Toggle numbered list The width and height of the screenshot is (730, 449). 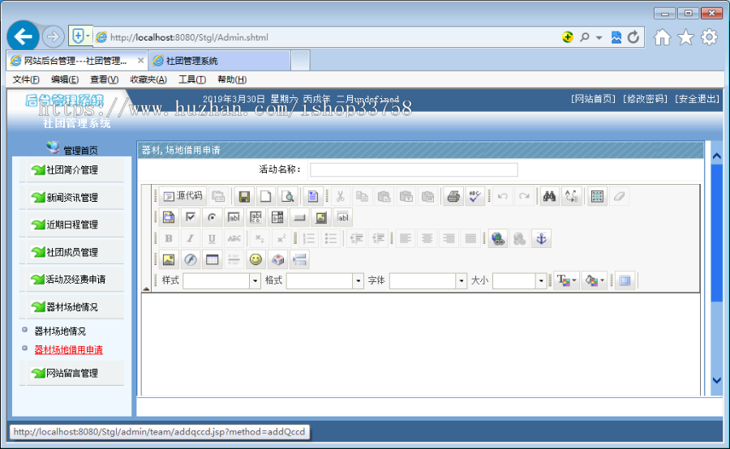coord(309,239)
